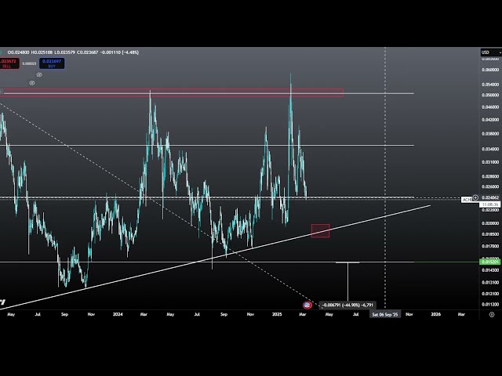Click the countdown timer label on price axis
Screen dimensions: 502x376
pyautogui.click(x=489, y=204)
